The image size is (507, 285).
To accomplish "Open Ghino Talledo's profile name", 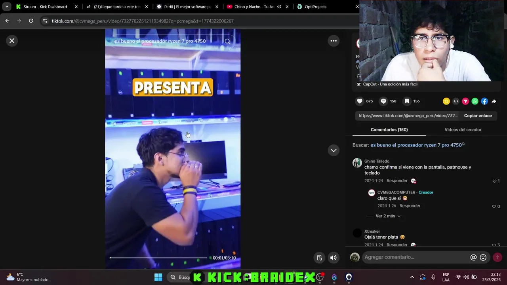I will [377, 161].
